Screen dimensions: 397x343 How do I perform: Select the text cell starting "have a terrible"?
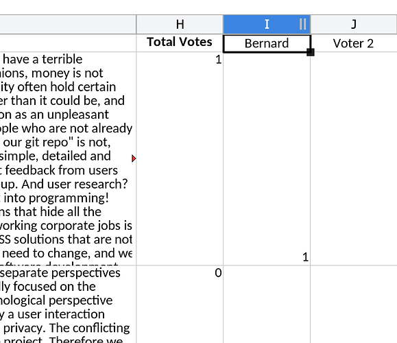(68, 159)
